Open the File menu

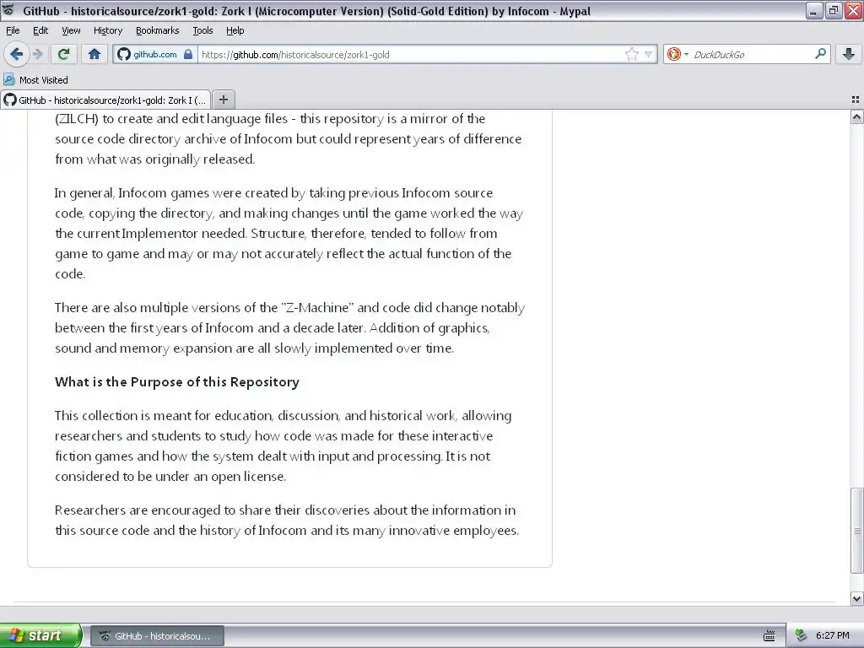click(x=13, y=30)
